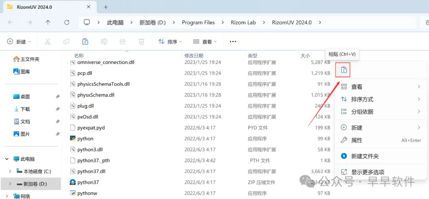Click the plug.dll file icon

[x=73, y=106]
